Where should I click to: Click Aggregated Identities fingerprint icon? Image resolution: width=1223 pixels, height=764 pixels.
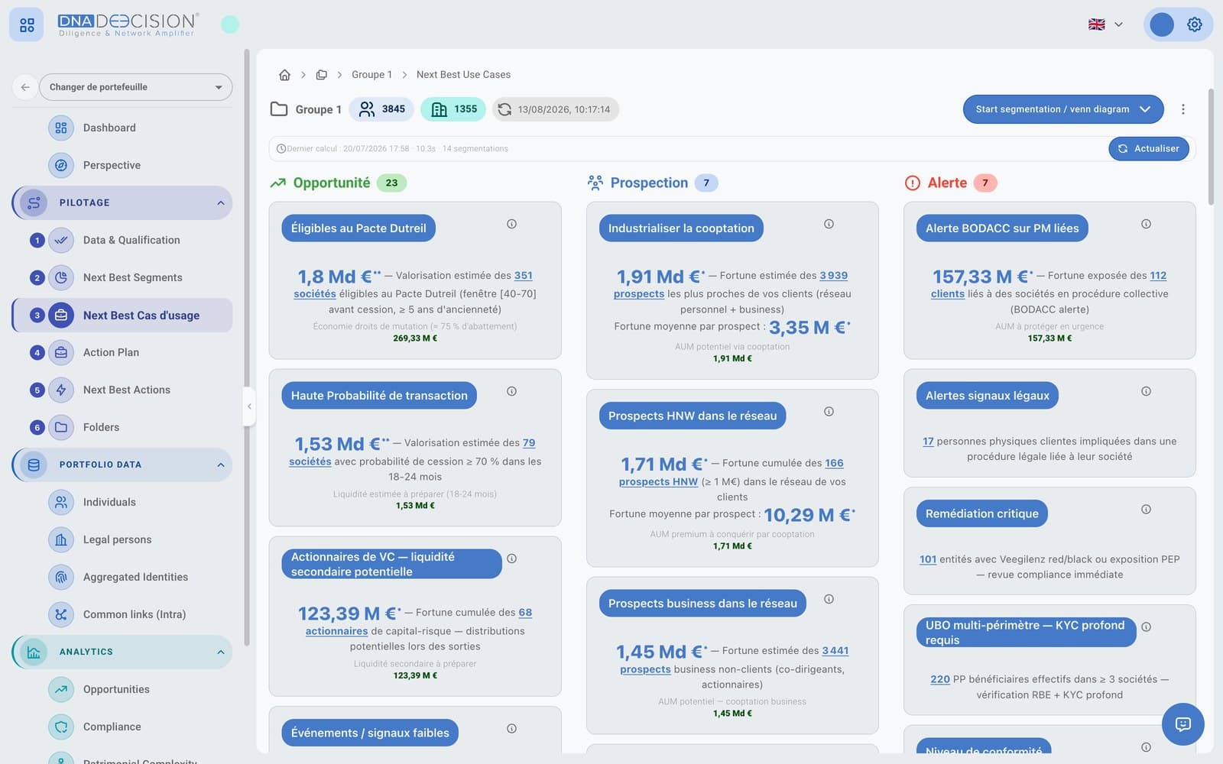coord(61,577)
